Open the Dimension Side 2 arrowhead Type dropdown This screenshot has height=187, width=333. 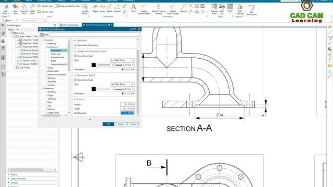122,84
